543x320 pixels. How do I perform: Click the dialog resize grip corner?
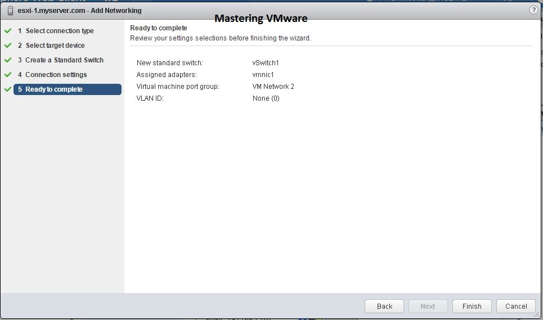(x=537, y=314)
